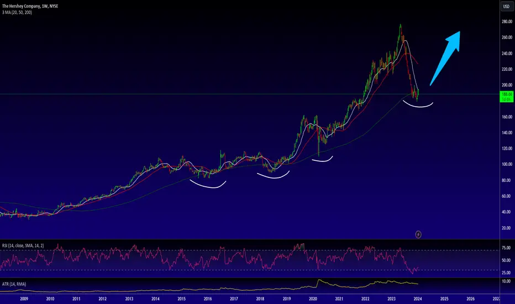Screen dimensions: 515x304
Task: Click the 260.00 price axis label
Action: (507, 38)
